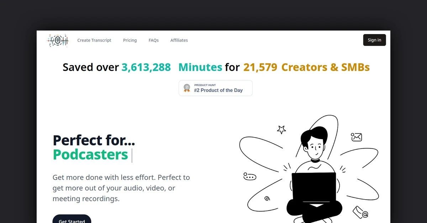Click the small spiral swirl doodle icon
This screenshot has width=427, height=223.
tap(267, 198)
